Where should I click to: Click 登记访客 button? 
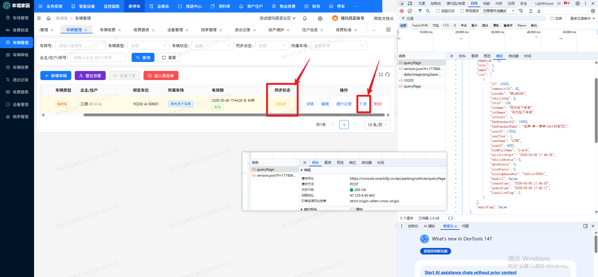click(90, 76)
